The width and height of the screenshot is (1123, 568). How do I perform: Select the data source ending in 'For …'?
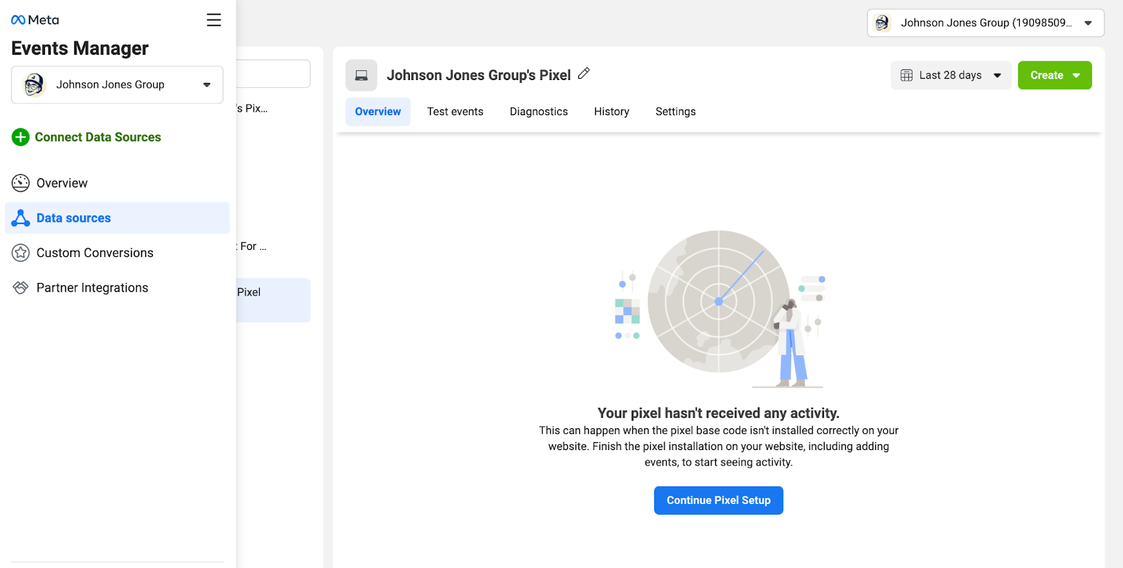(x=253, y=246)
